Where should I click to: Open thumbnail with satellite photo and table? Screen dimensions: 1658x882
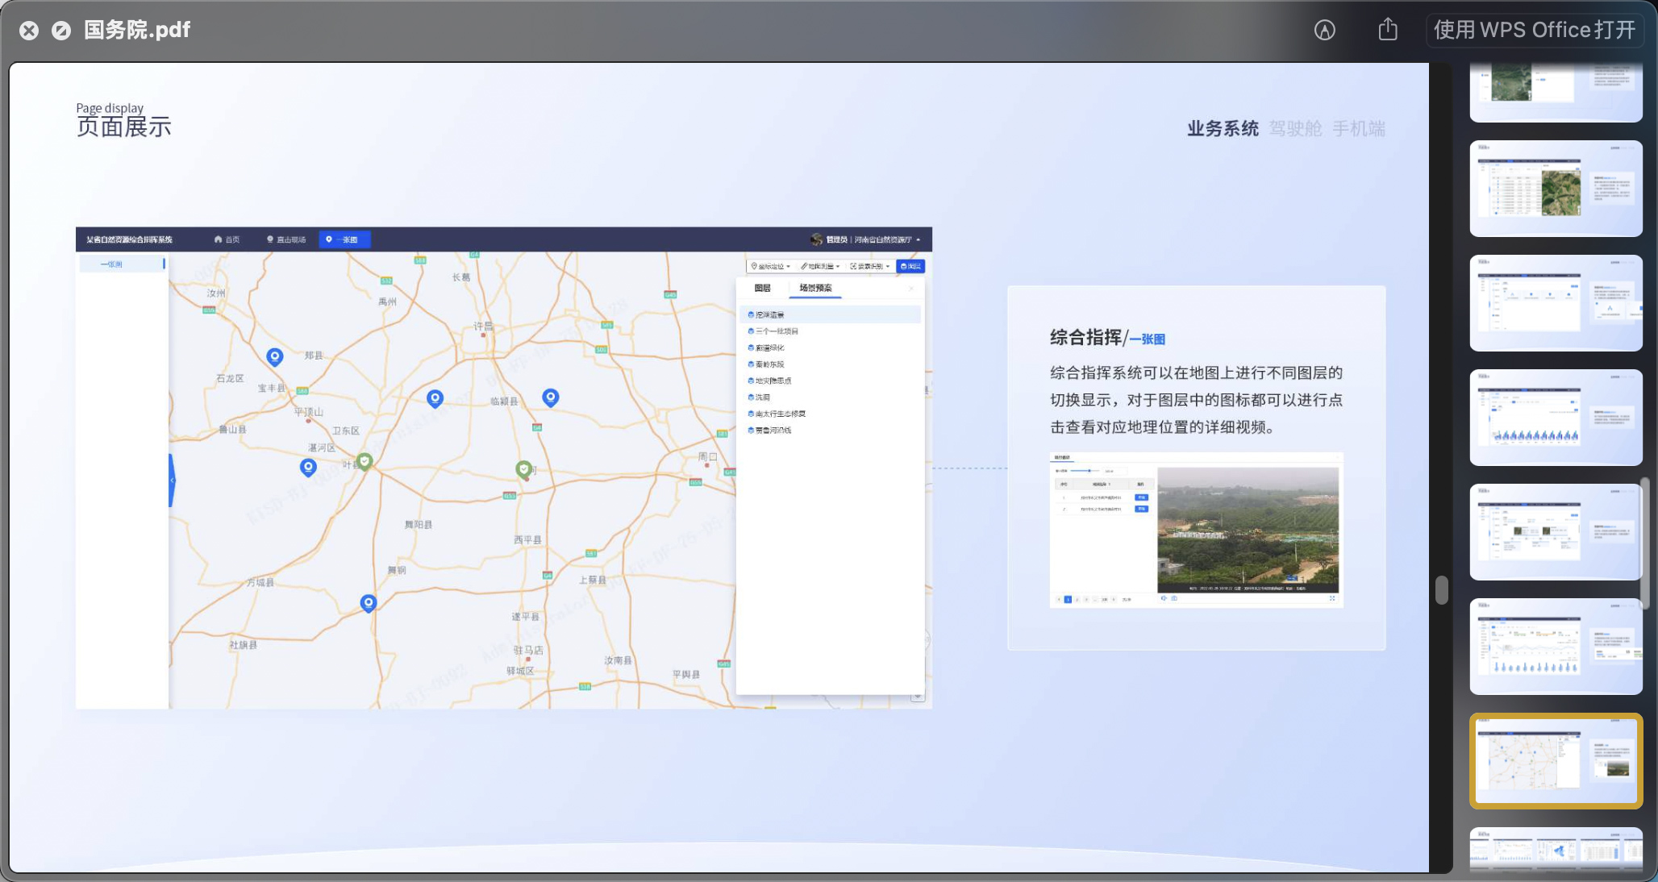tap(1556, 189)
